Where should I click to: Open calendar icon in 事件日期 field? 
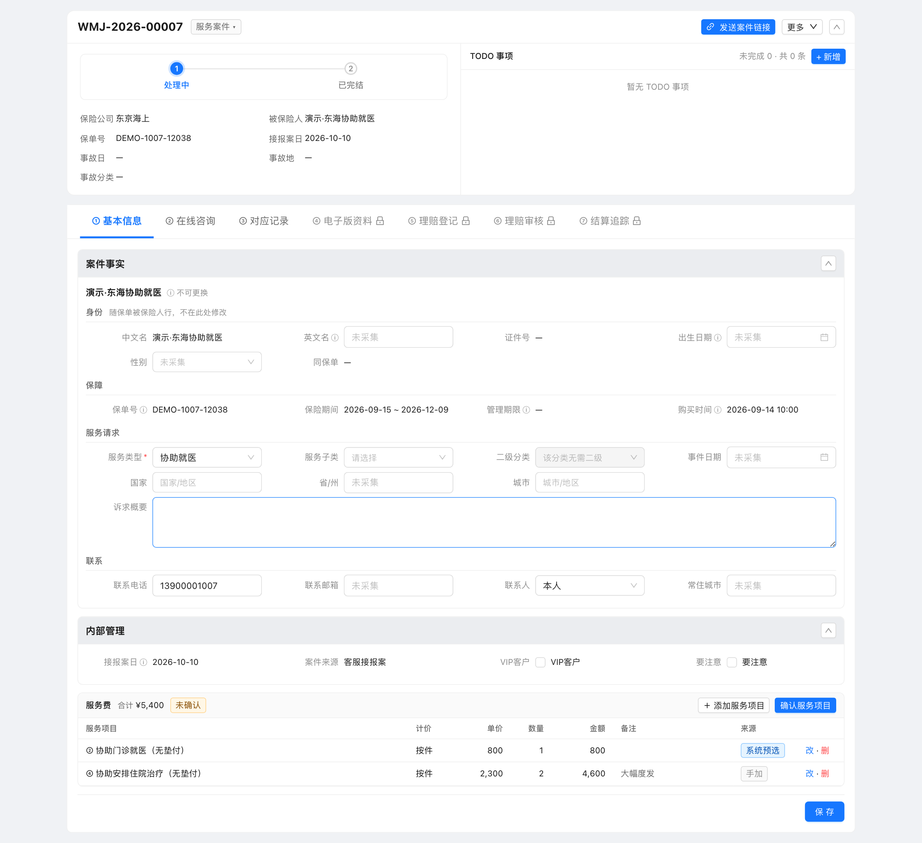pyautogui.click(x=824, y=457)
